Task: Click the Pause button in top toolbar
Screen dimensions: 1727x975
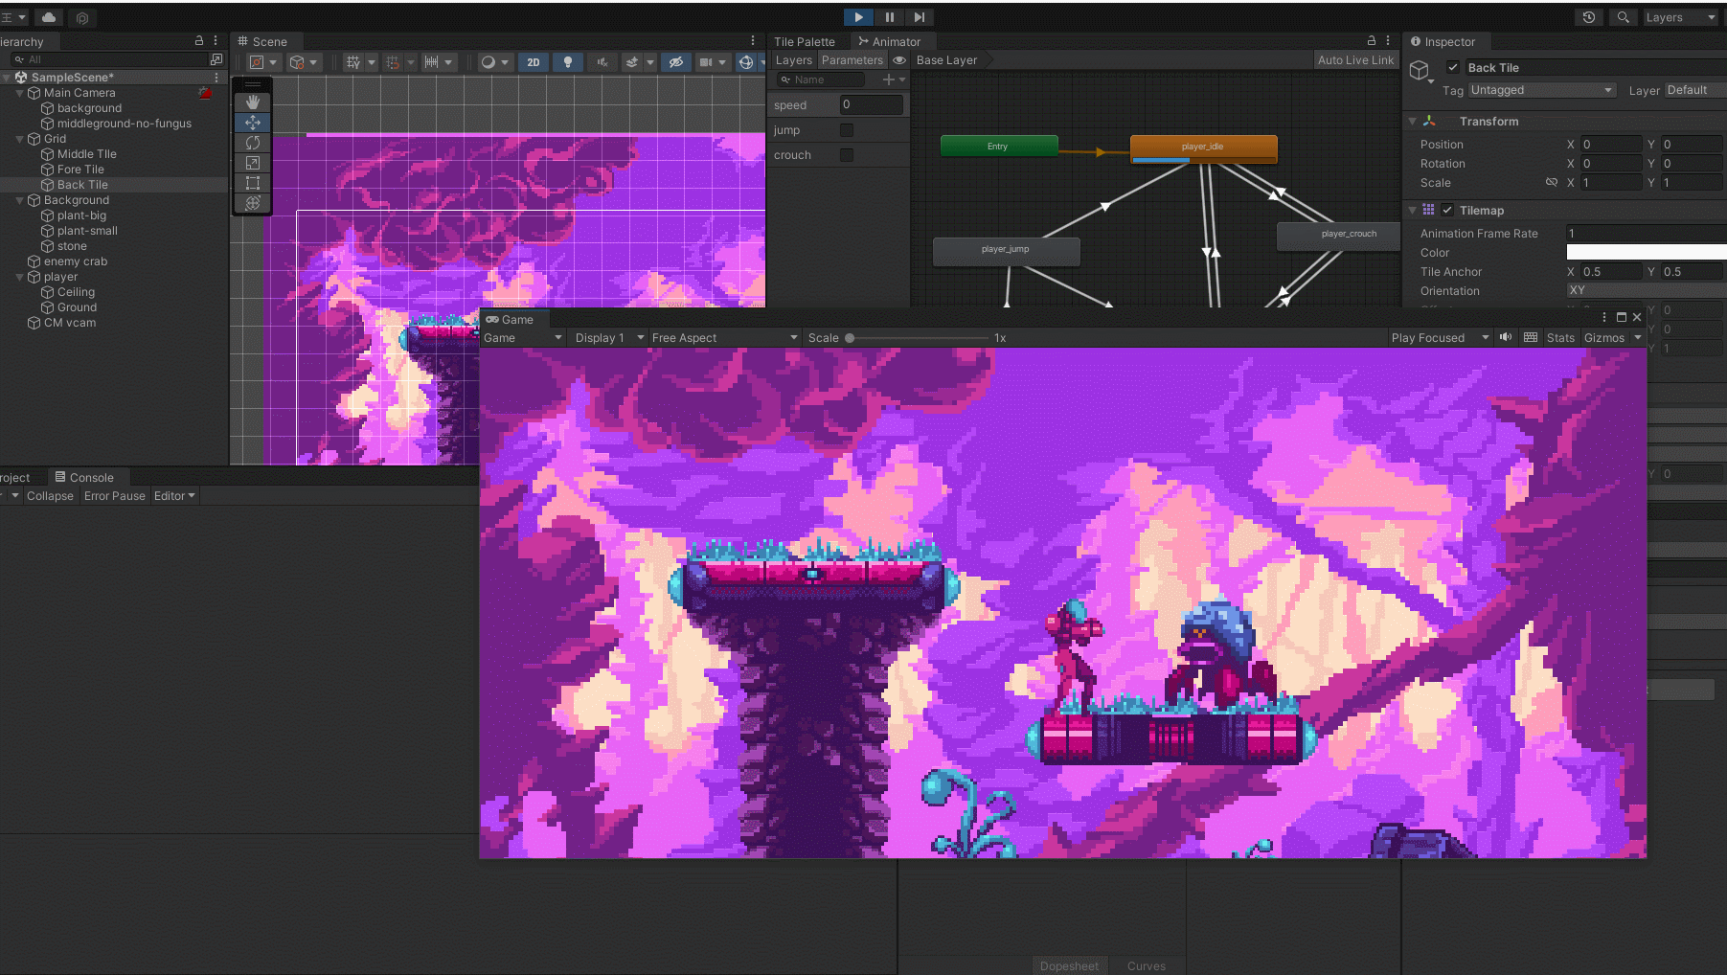Action: click(889, 17)
